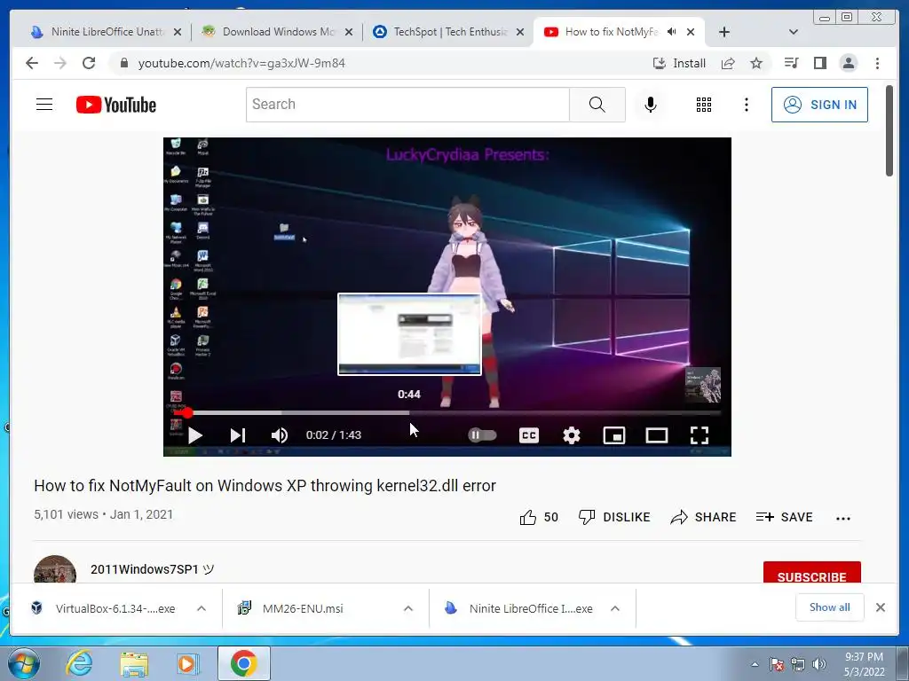Open 2011Windows7SP1 channel name
This screenshot has width=909, height=681.
(153, 569)
